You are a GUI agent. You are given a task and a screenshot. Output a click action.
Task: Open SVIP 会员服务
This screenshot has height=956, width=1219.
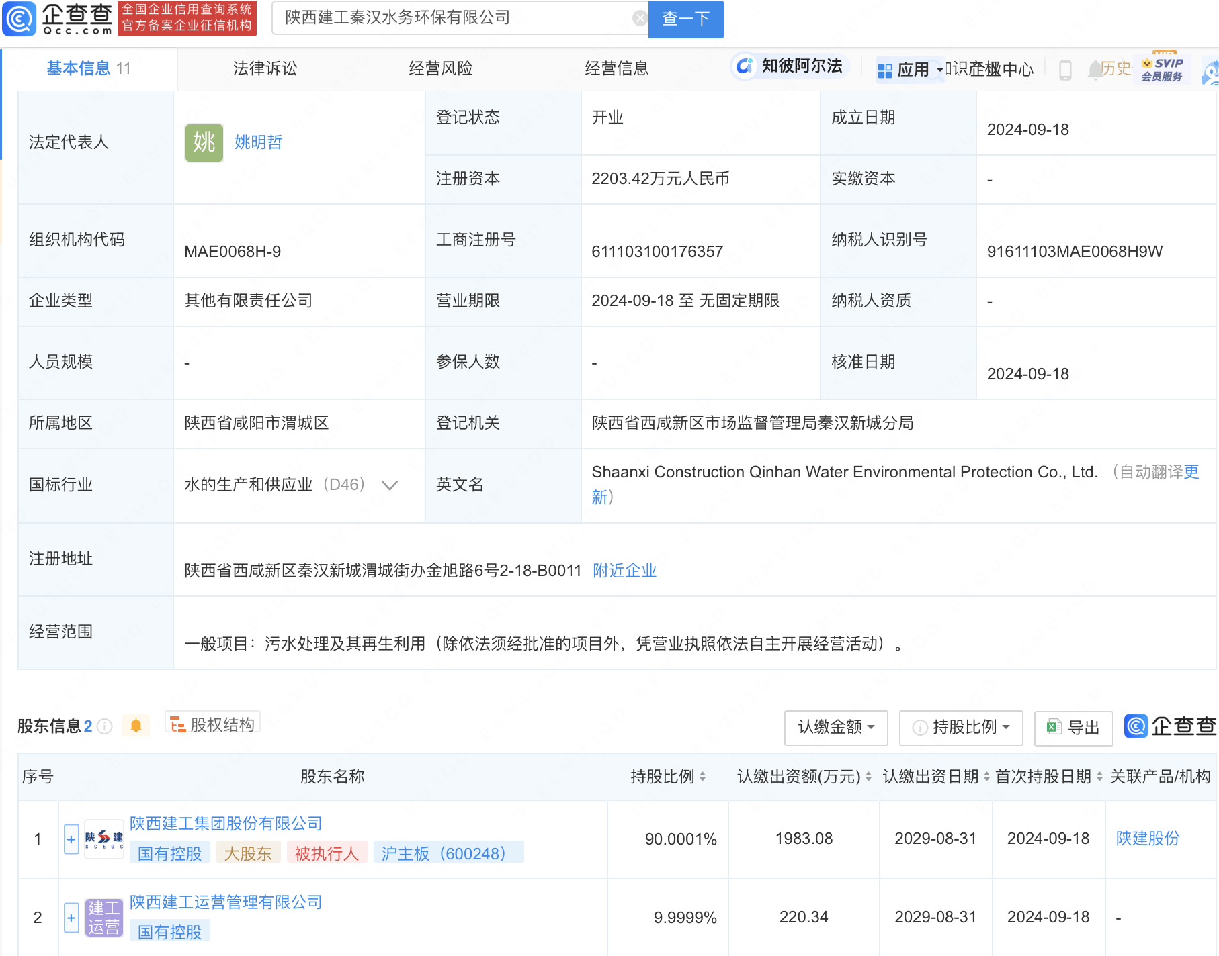(1162, 69)
